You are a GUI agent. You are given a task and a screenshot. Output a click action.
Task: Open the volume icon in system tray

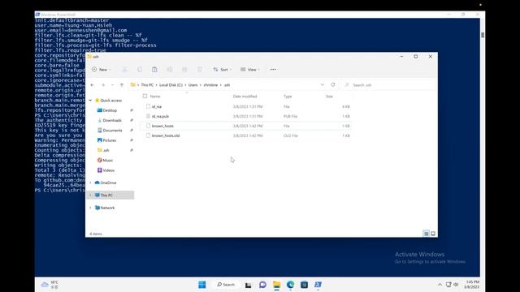click(x=456, y=285)
